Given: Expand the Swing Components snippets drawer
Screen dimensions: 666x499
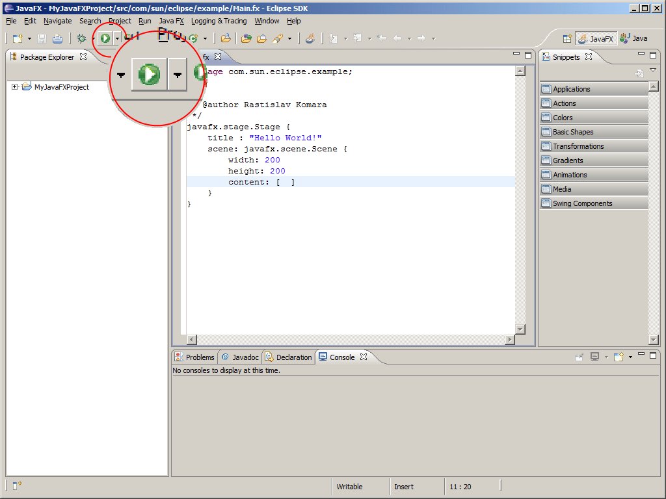Looking at the screenshot, I should 582,203.
